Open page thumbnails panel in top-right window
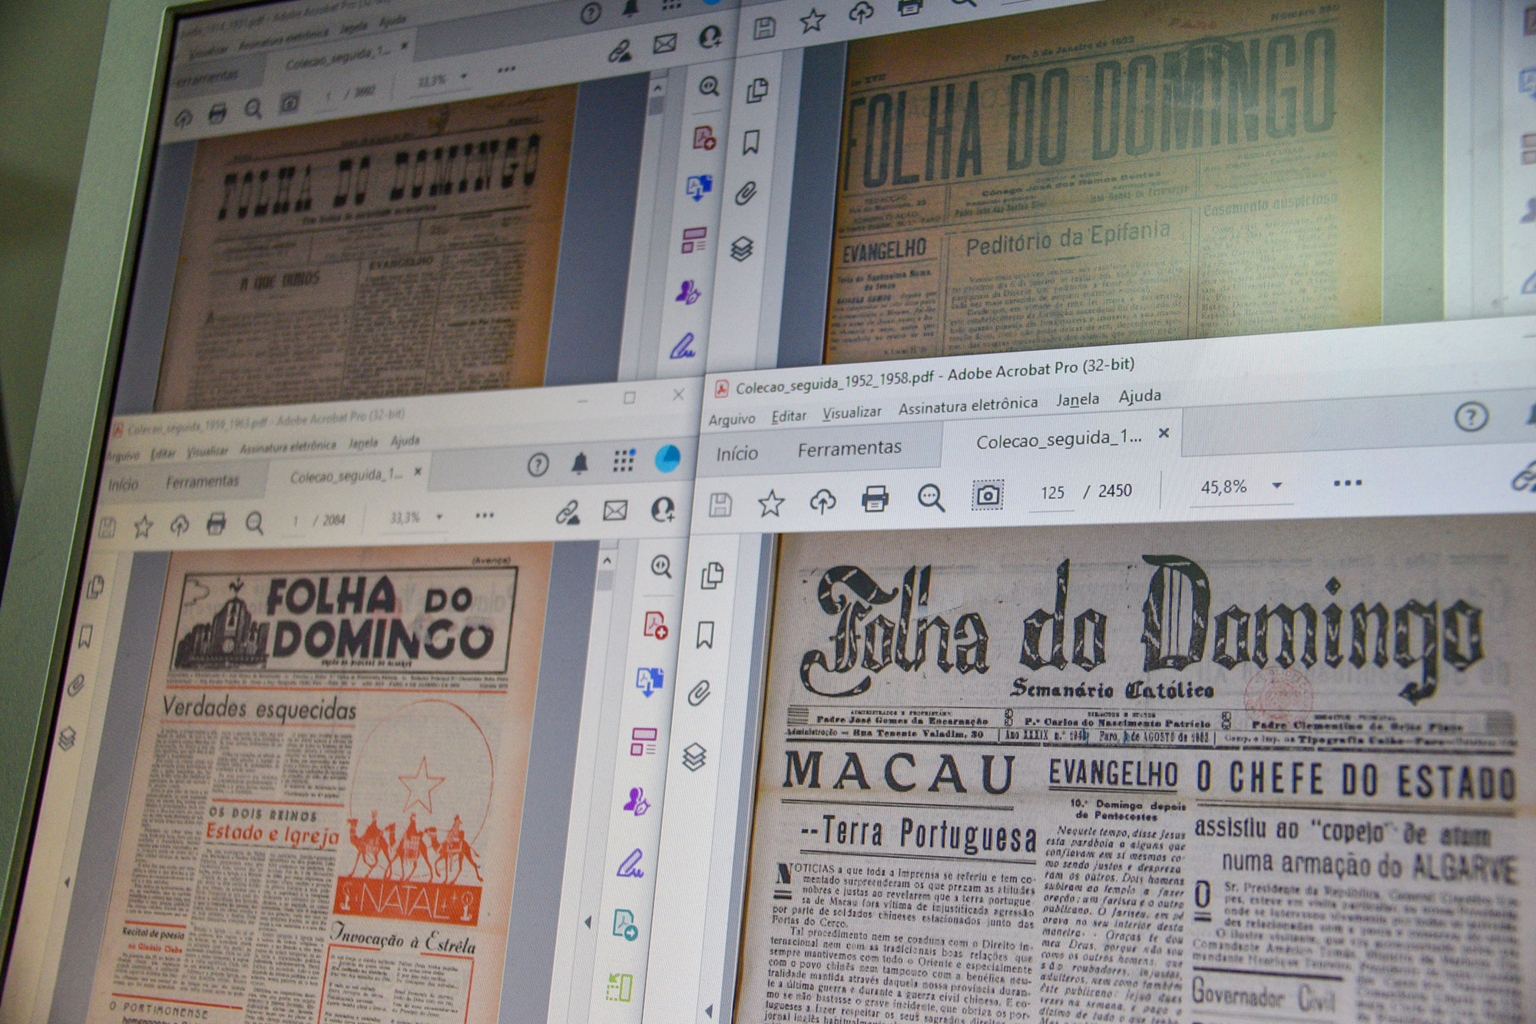 (x=757, y=90)
